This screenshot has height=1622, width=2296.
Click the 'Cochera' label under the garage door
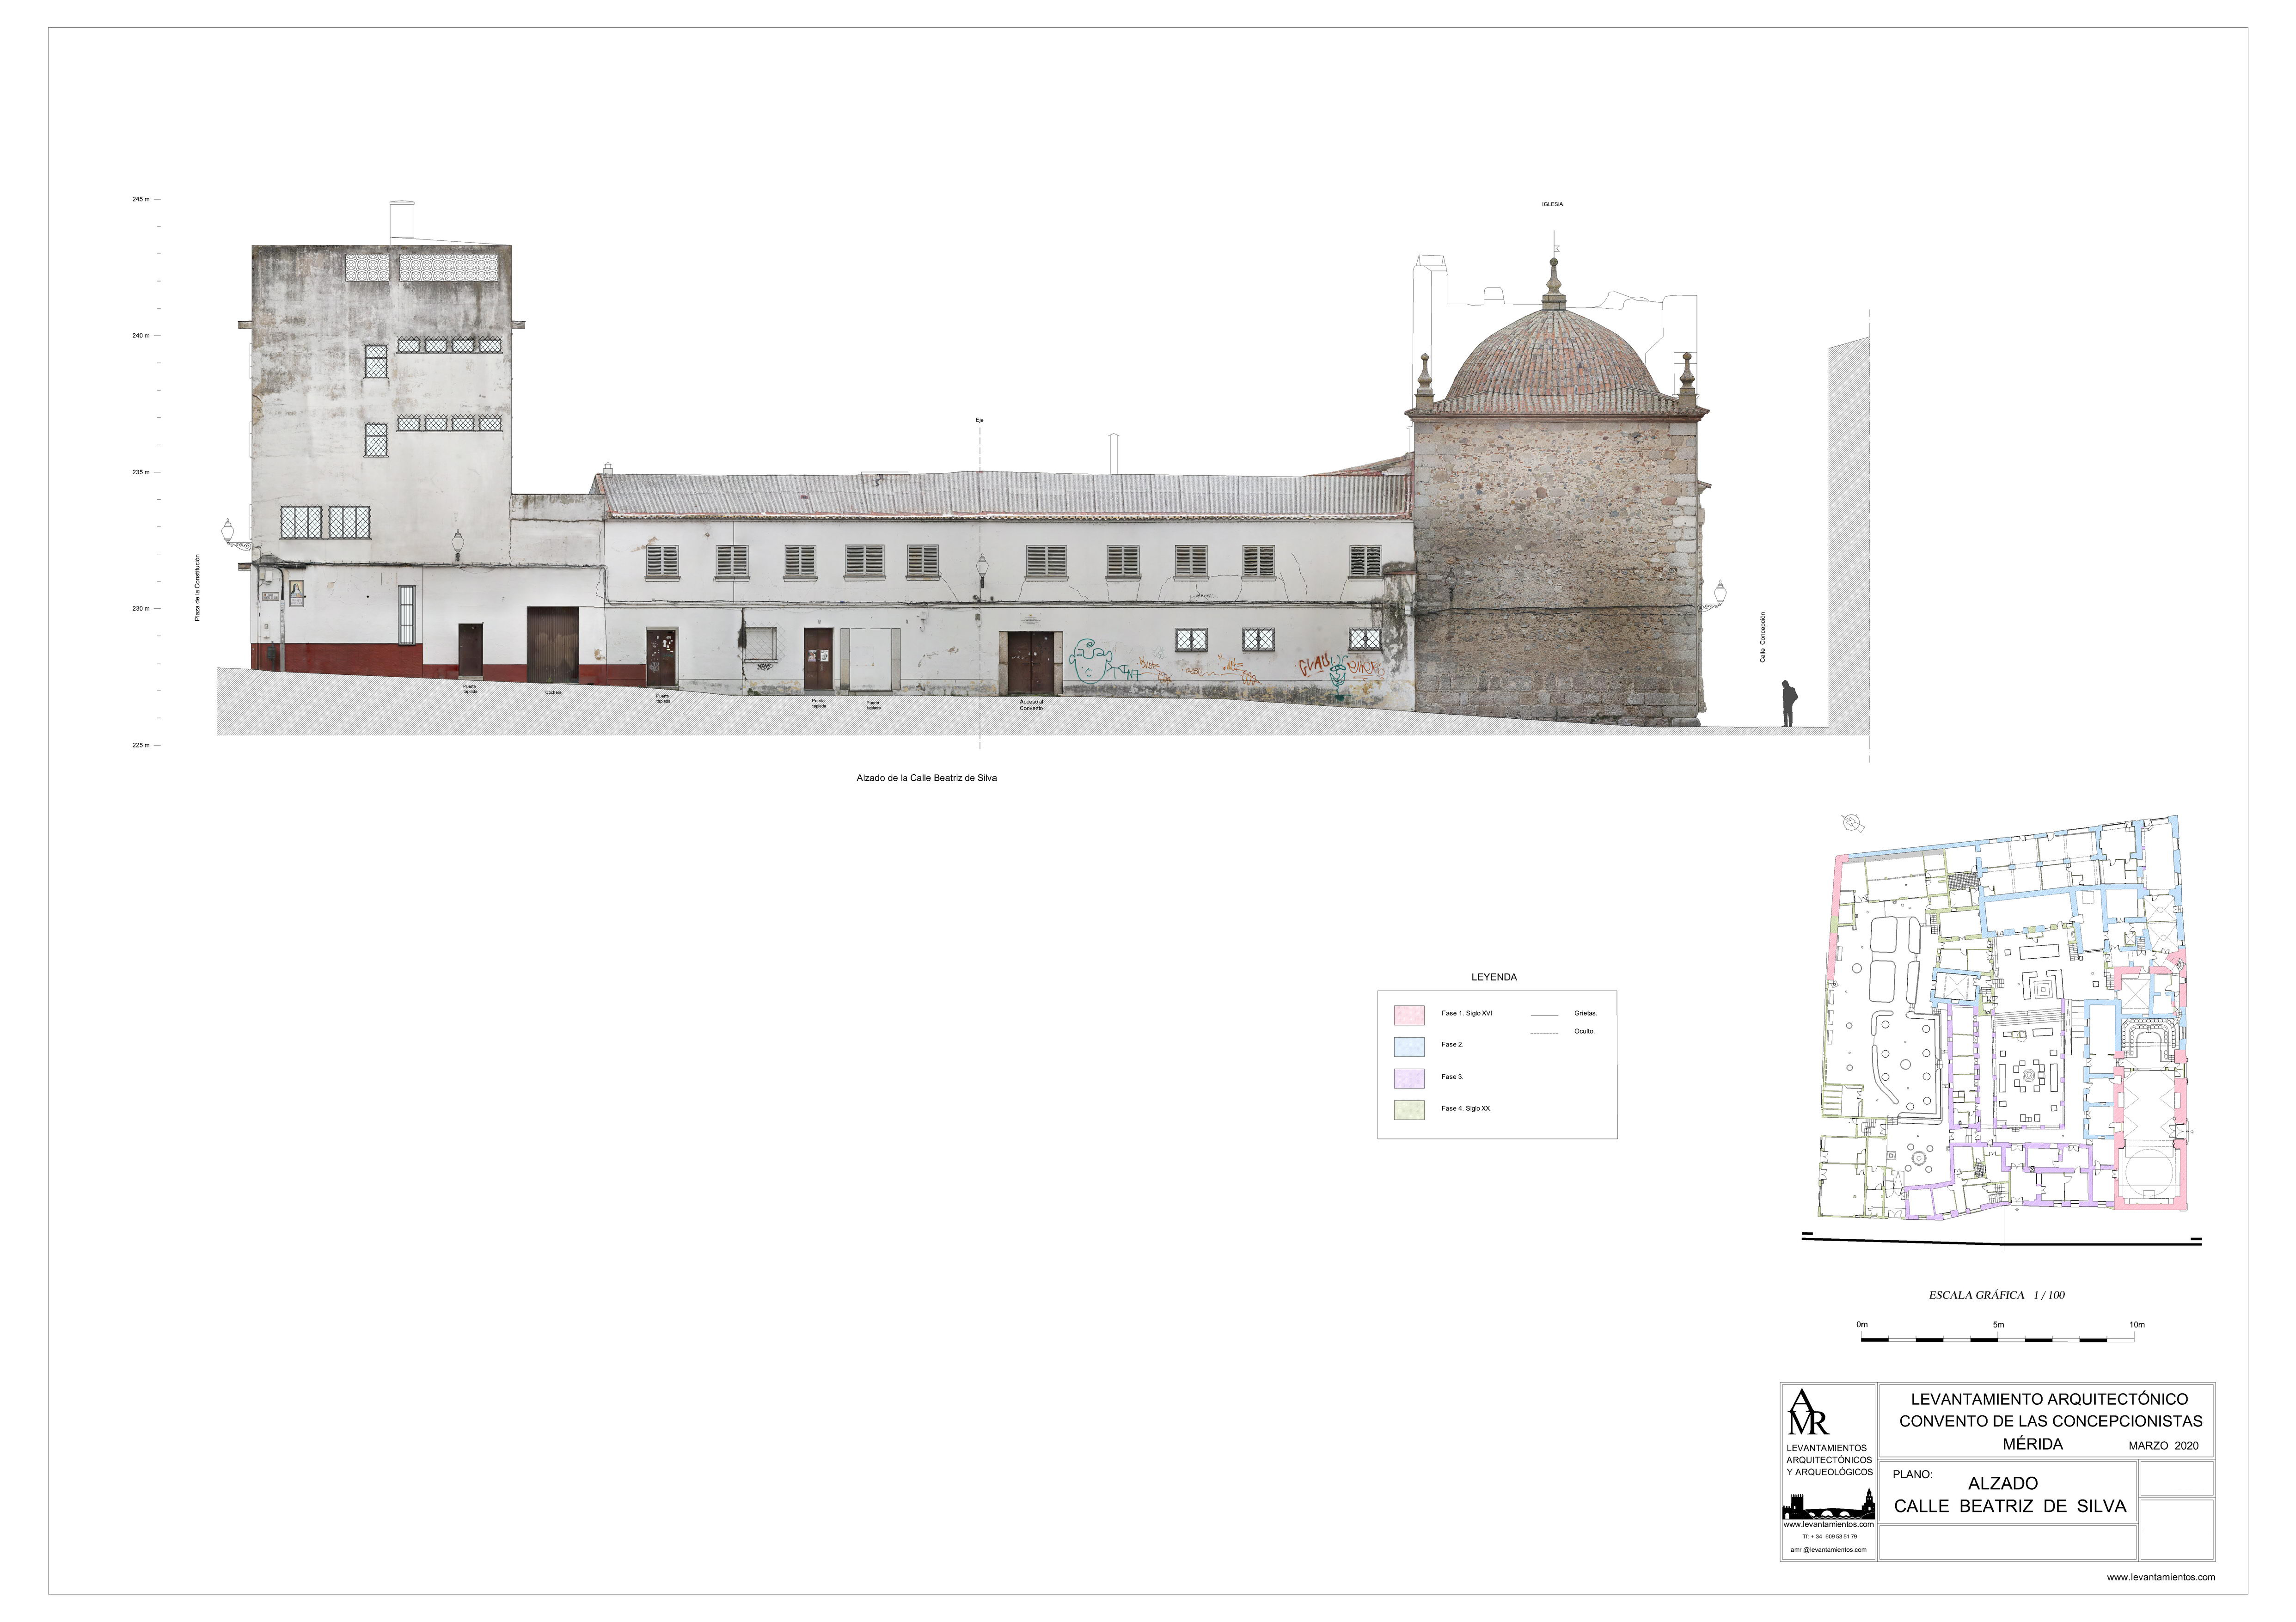pos(553,692)
